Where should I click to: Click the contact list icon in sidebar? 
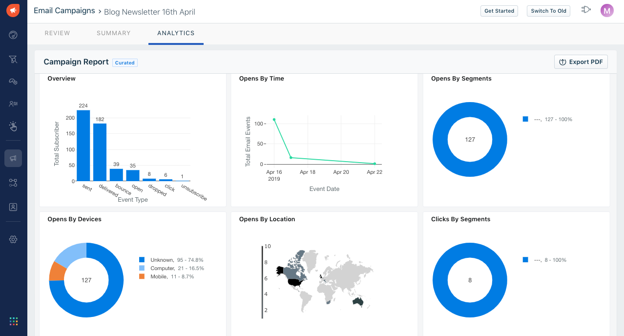13,104
